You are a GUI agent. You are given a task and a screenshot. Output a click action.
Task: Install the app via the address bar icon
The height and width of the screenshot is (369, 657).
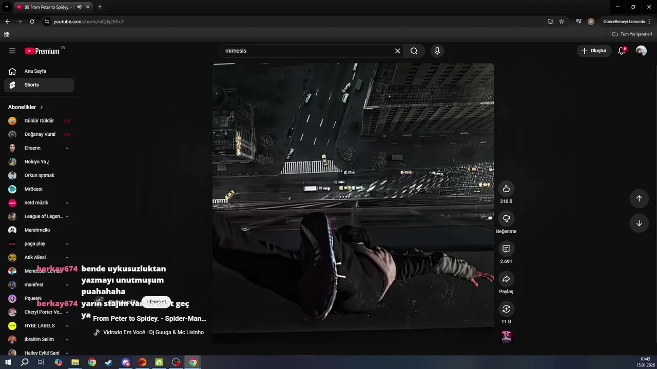(550, 22)
